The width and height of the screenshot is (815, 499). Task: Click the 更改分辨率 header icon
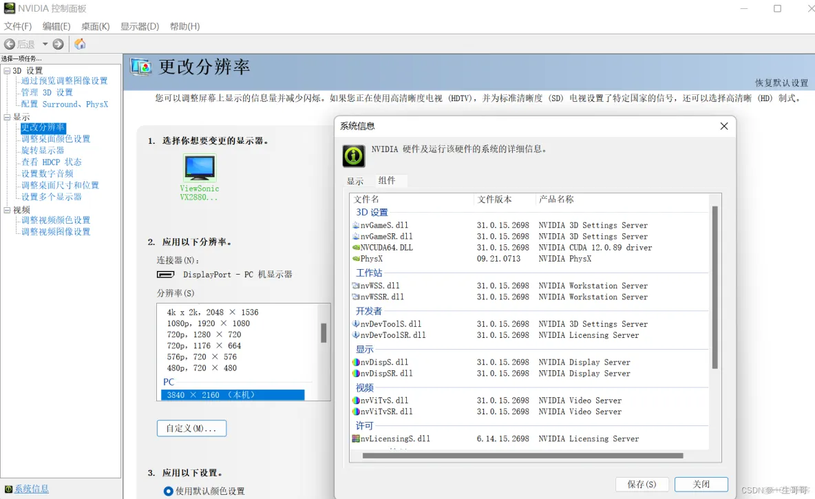click(141, 67)
